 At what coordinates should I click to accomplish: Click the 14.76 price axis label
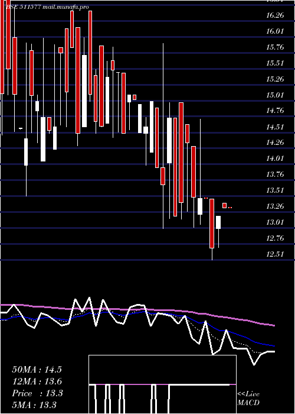[x=275, y=111]
